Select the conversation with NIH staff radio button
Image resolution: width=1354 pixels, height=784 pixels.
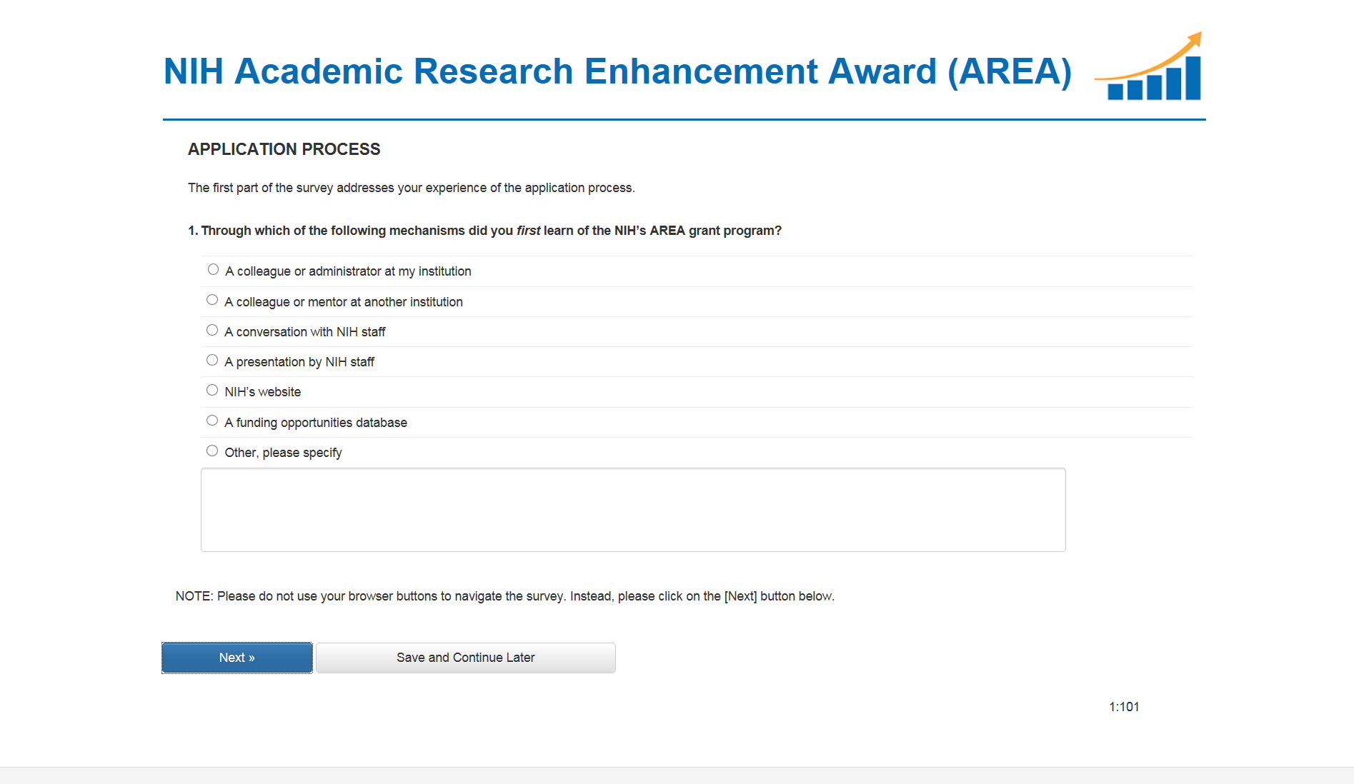pos(212,330)
